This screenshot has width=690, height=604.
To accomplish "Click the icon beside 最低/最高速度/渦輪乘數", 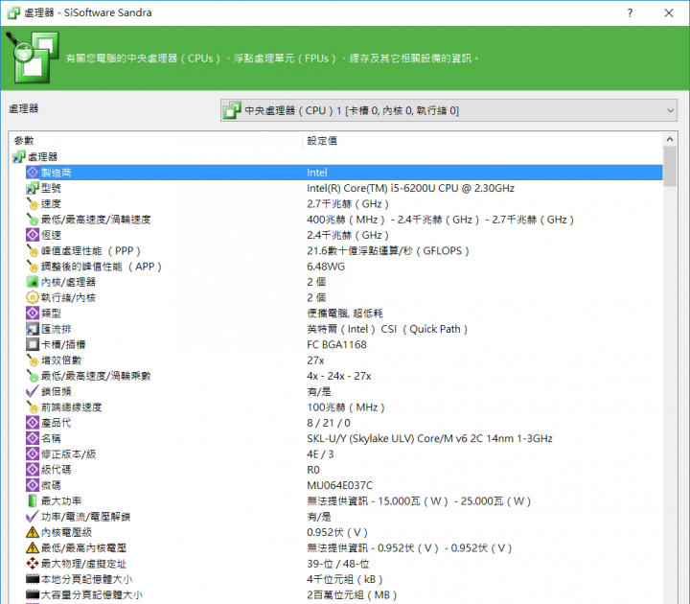I will tap(33, 376).
